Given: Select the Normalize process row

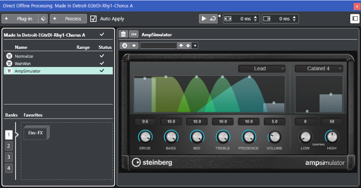Looking at the screenshot, I should coord(58,56).
